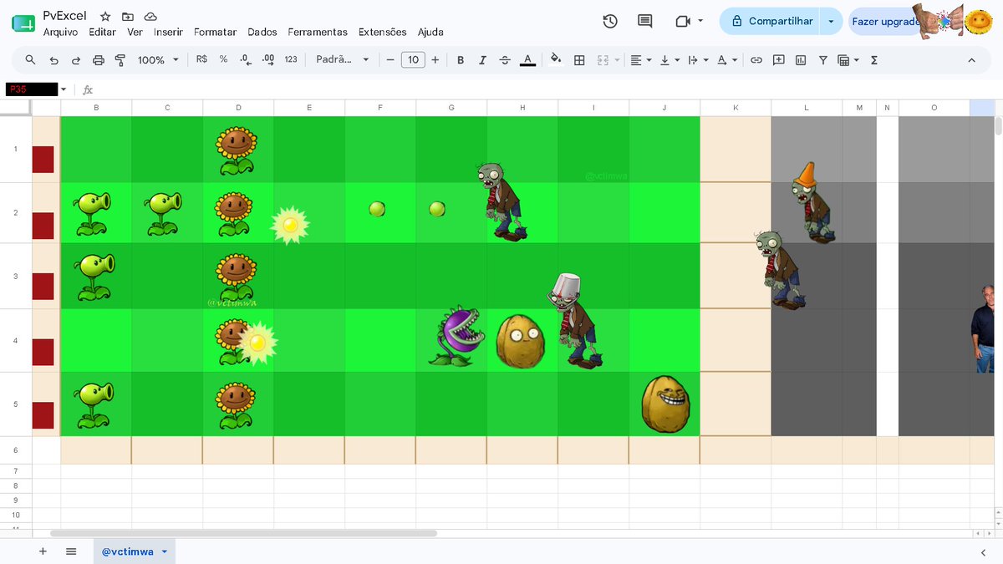Open the text color picker

pyautogui.click(x=527, y=60)
